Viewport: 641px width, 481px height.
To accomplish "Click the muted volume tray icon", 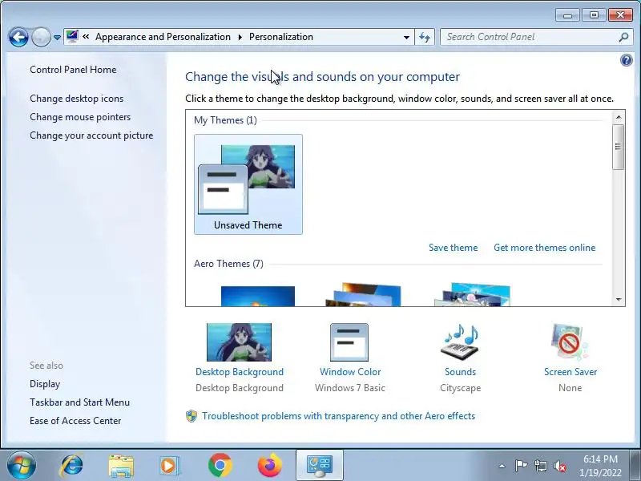I will (x=559, y=466).
